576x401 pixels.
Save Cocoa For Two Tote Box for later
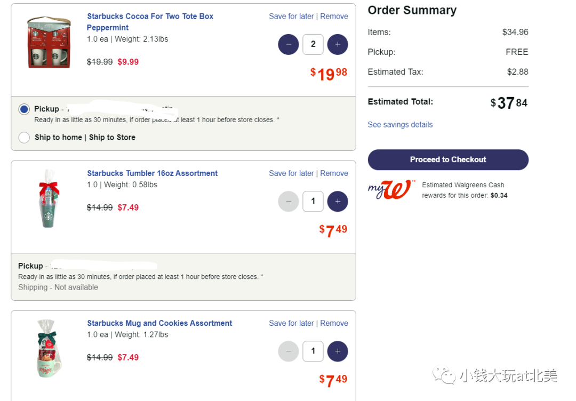291,16
